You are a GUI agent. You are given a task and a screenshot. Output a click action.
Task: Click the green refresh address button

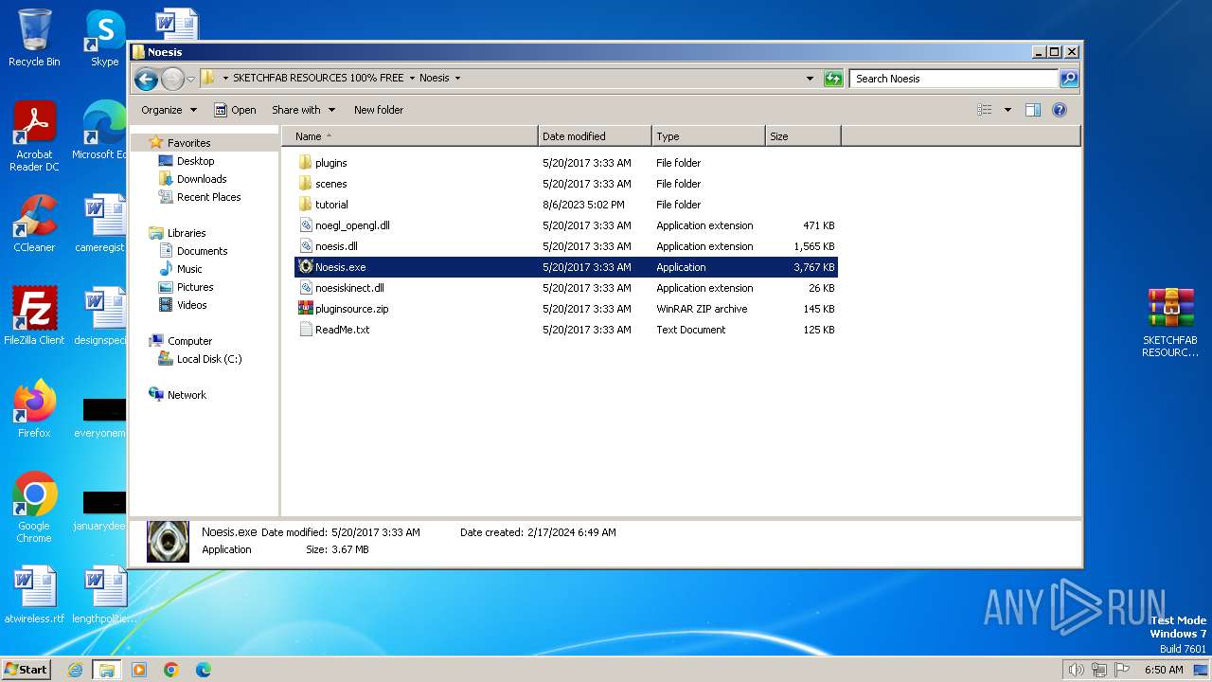833,79
